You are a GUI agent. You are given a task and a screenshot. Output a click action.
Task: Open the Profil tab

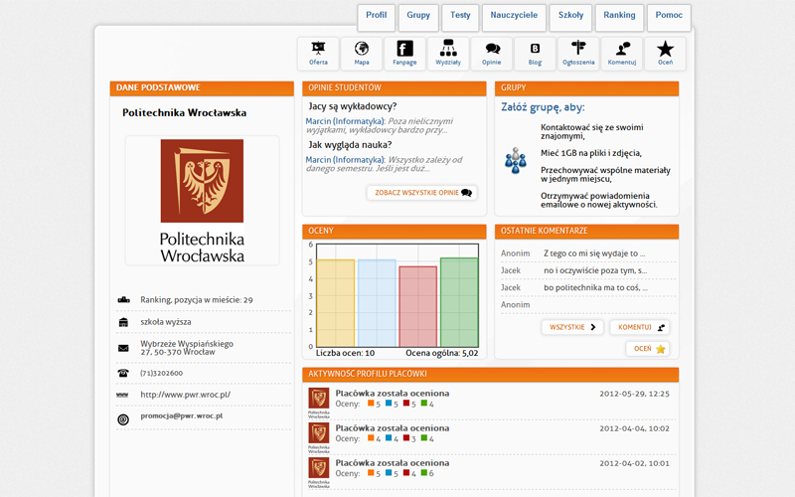tap(377, 18)
